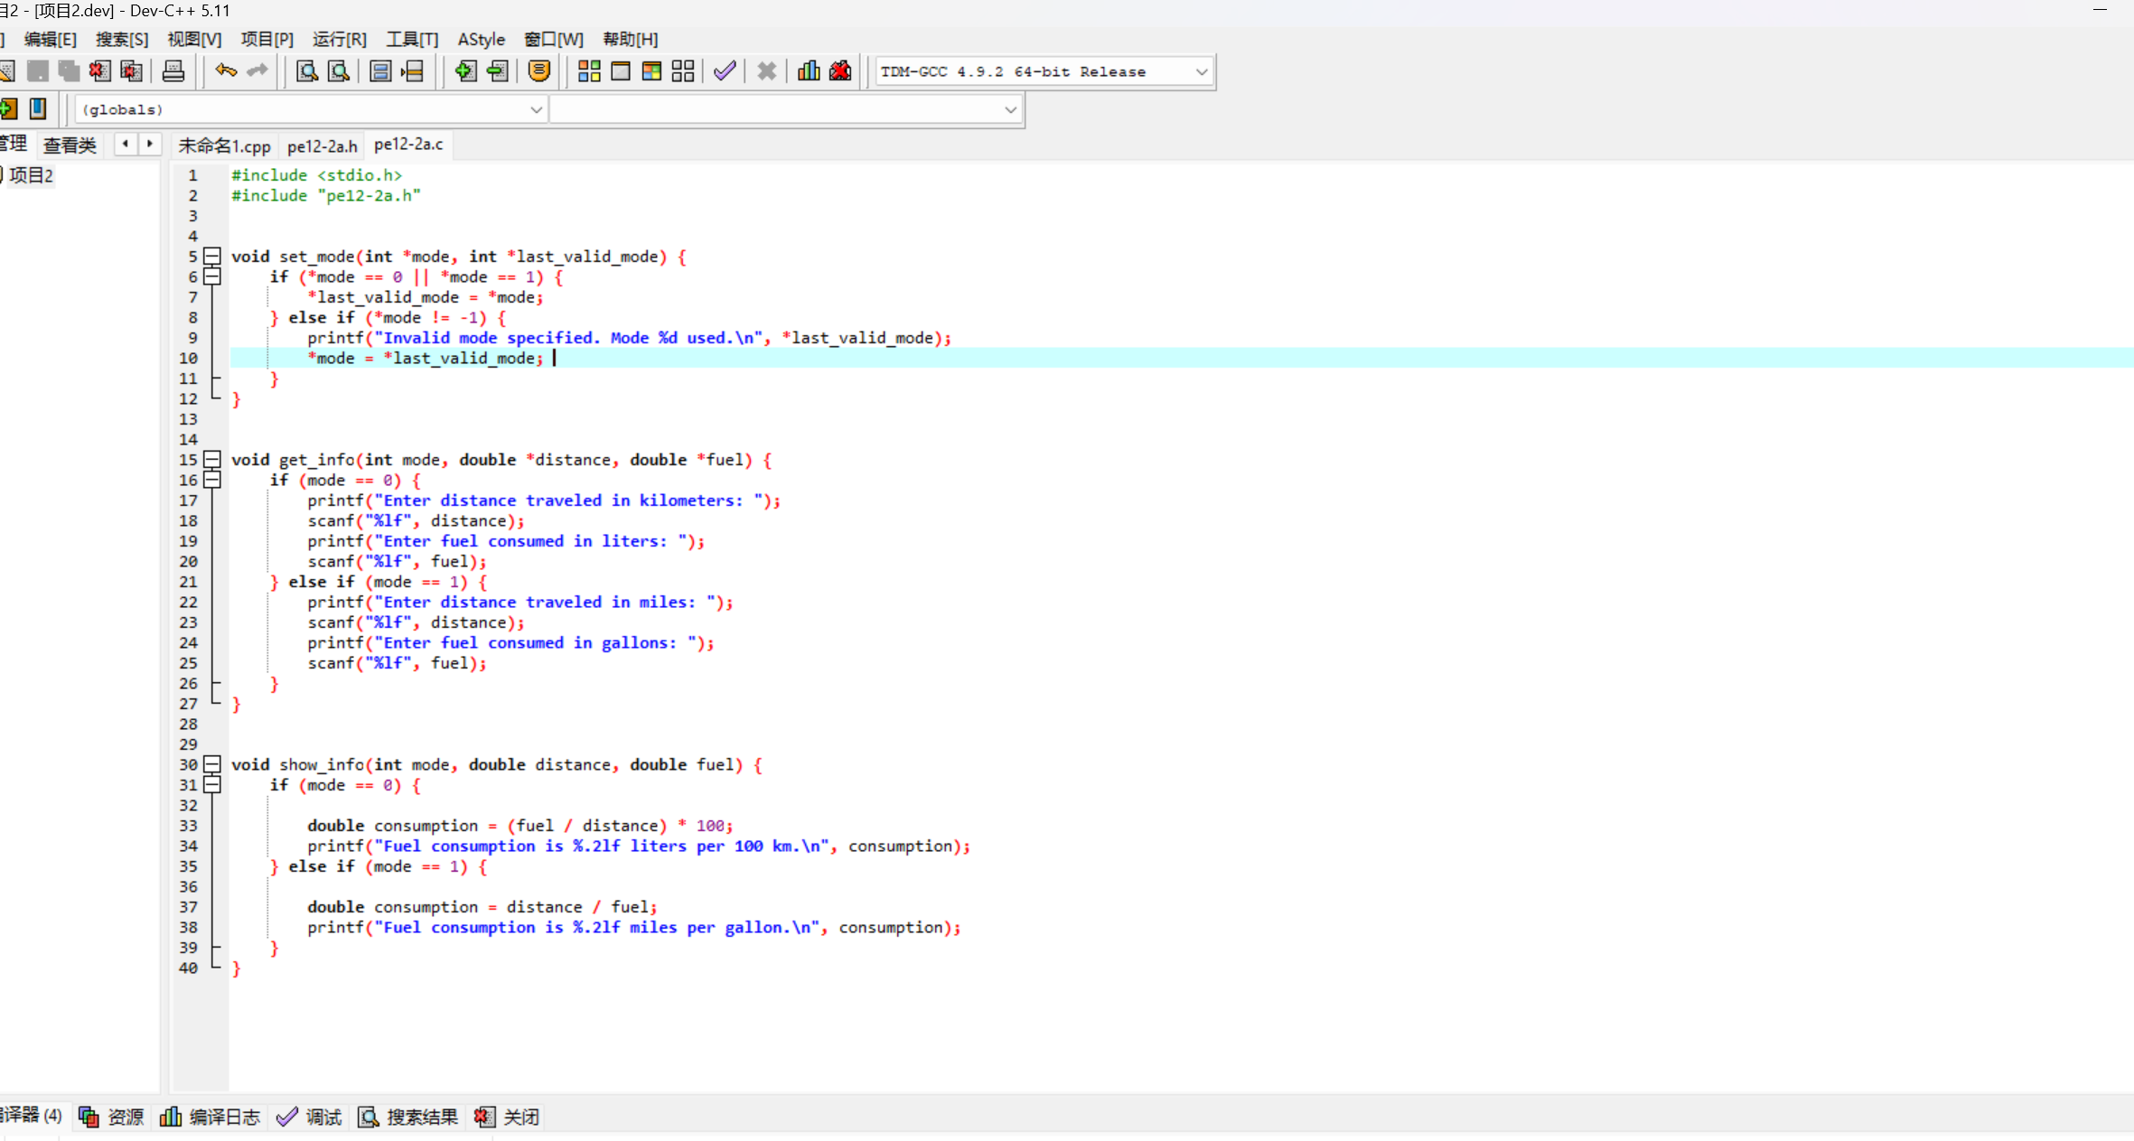Viewport: 2134px width, 1141px height.
Task: Click the Profile analysis bar chart icon
Action: [809, 71]
